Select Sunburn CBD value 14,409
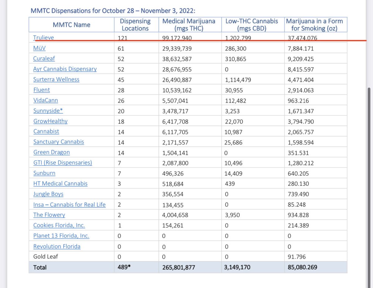The height and width of the screenshot is (288, 373). pos(234,173)
